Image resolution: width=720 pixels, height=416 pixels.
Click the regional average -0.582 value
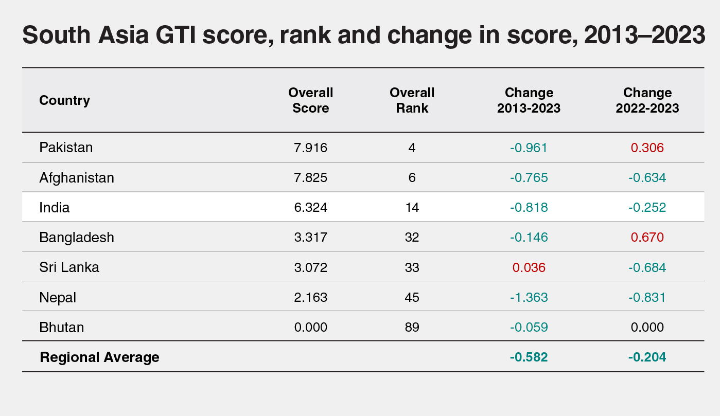[x=529, y=357]
